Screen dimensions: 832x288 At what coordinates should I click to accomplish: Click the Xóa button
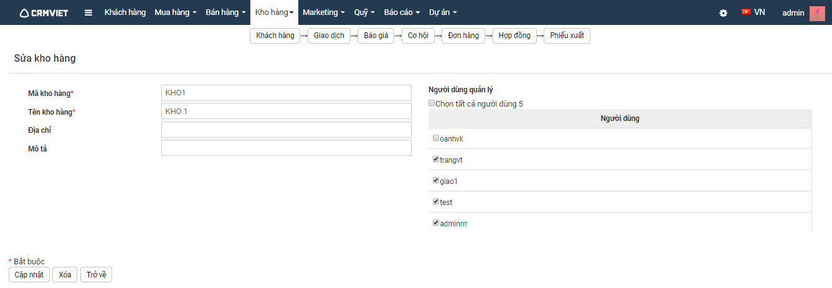click(x=65, y=275)
